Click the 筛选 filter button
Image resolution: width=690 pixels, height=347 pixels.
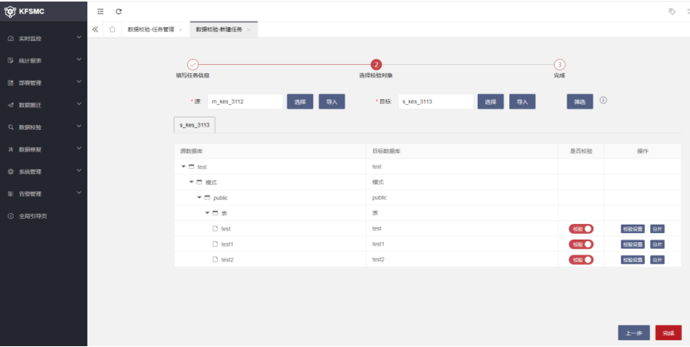(x=580, y=102)
